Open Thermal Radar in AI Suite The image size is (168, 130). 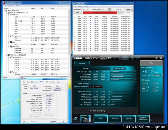click(x=85, y=118)
